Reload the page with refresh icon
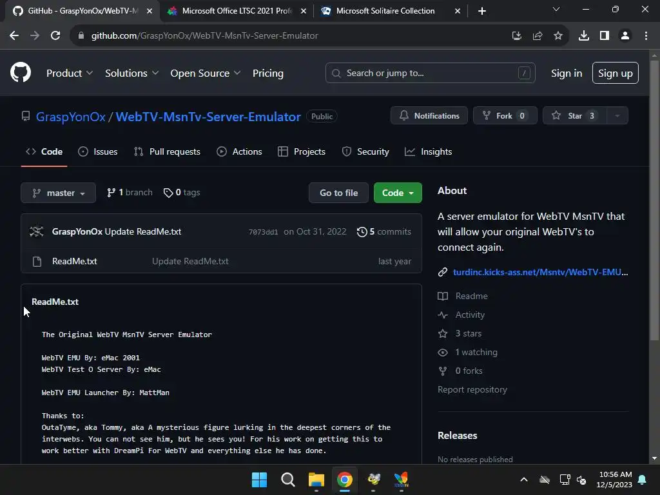Image resolution: width=660 pixels, height=495 pixels. click(55, 36)
